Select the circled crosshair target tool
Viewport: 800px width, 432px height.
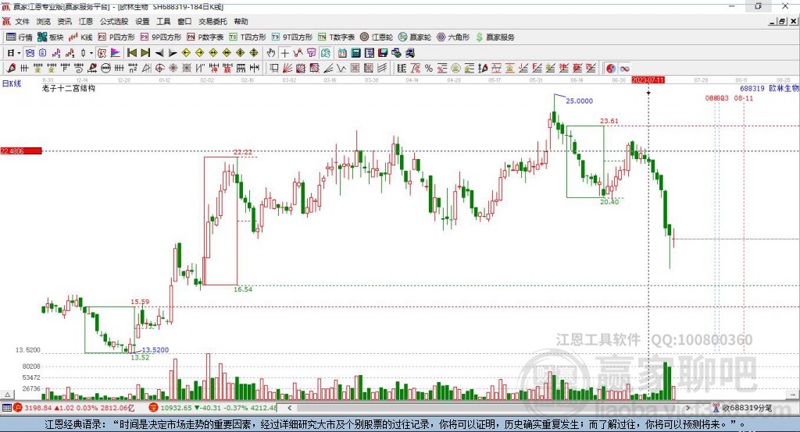pyautogui.click(x=159, y=69)
